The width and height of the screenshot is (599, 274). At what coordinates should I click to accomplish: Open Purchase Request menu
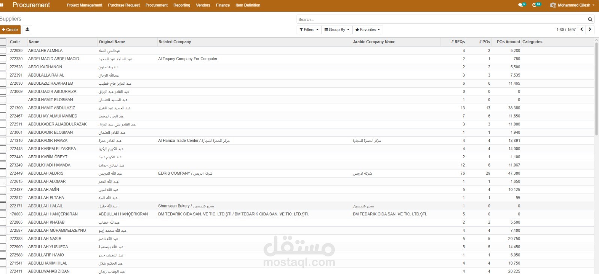(x=124, y=5)
